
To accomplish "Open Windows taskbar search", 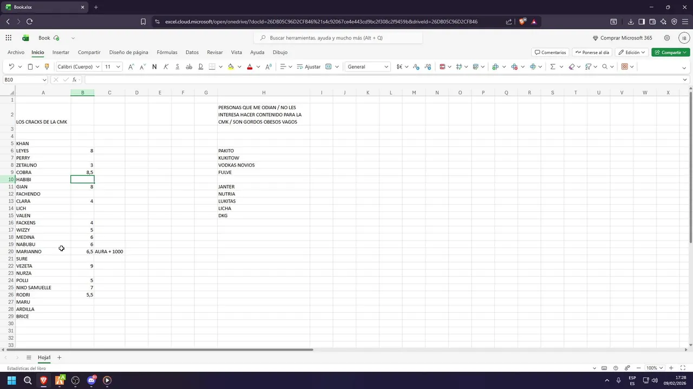I will pyautogui.click(x=28, y=380).
